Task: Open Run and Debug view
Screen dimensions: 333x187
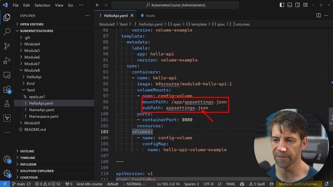Action: pyautogui.click(x=7, y=61)
